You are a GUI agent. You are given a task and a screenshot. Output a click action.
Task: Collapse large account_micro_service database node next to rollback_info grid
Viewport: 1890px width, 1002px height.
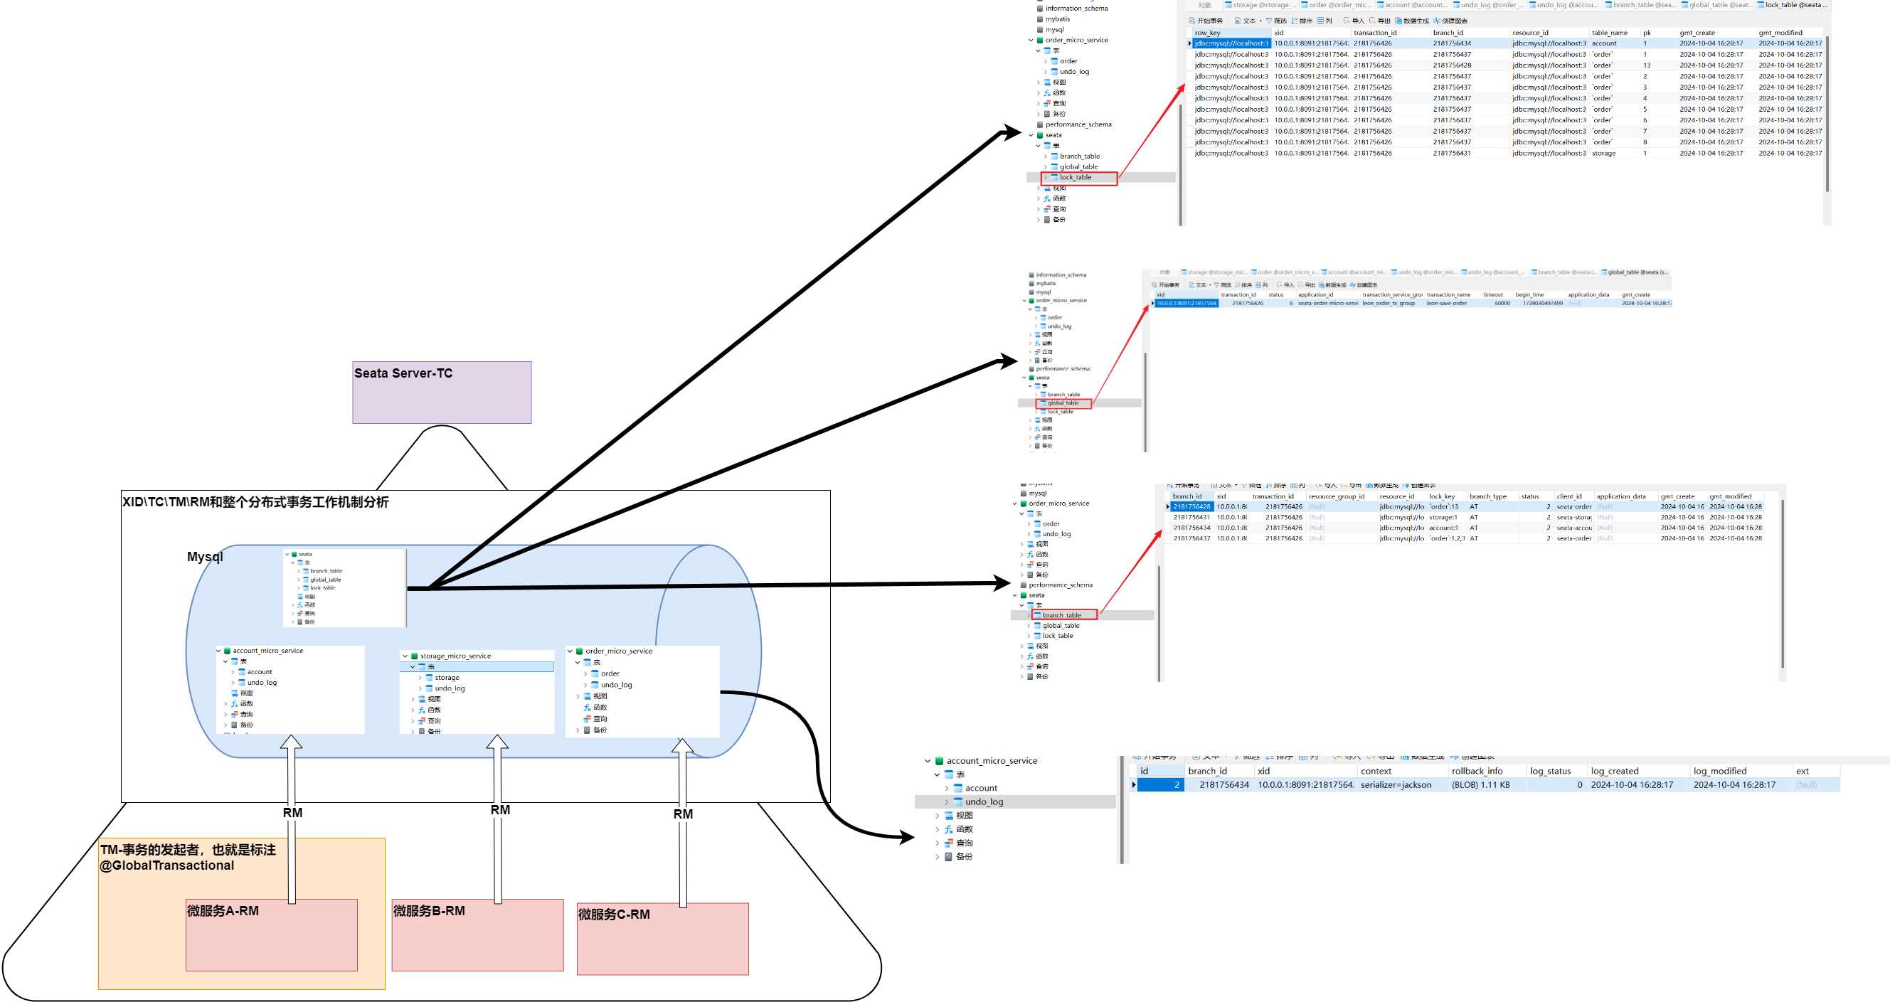(x=928, y=762)
